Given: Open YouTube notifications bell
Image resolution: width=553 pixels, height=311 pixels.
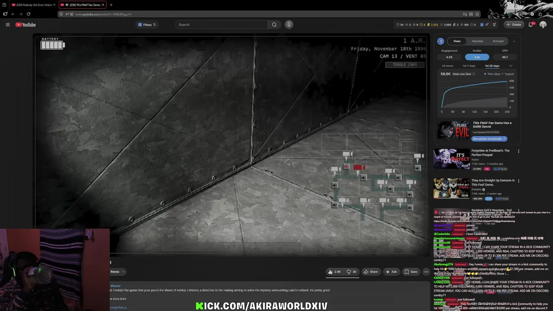Looking at the screenshot, I should coord(531,25).
